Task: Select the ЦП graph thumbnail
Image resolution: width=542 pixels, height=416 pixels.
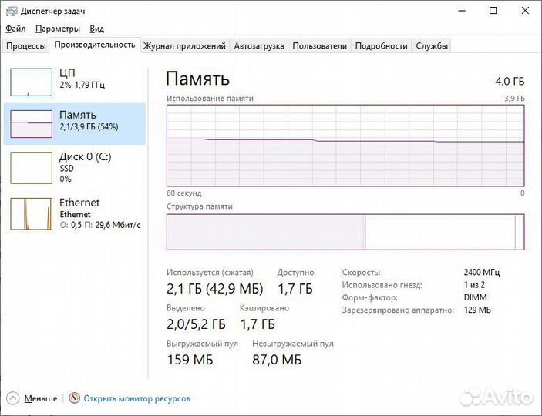Action: point(32,82)
